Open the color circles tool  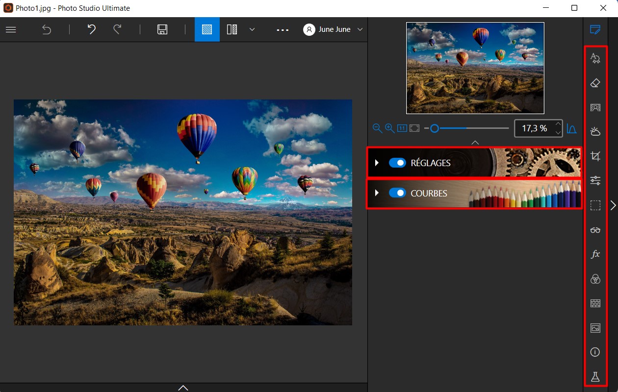pos(595,279)
